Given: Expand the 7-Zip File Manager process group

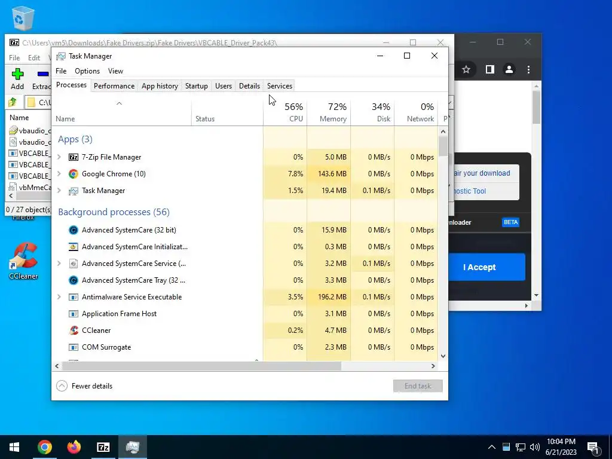Looking at the screenshot, I should pos(59,157).
